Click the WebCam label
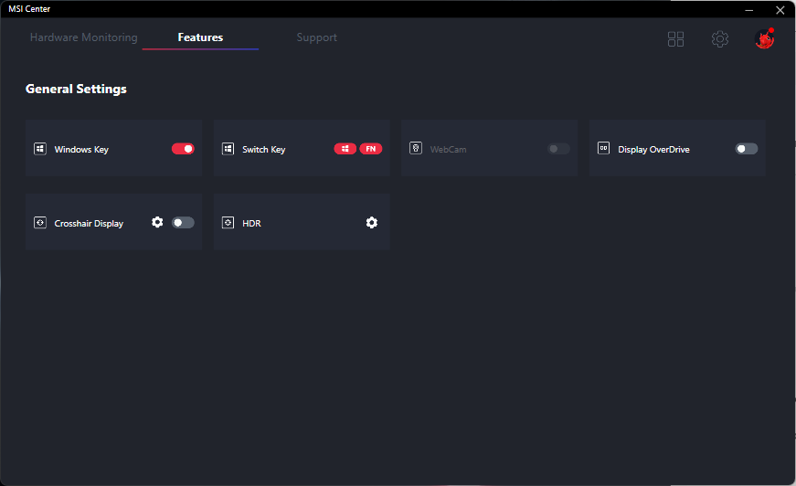This screenshot has height=486, width=796. (448, 150)
